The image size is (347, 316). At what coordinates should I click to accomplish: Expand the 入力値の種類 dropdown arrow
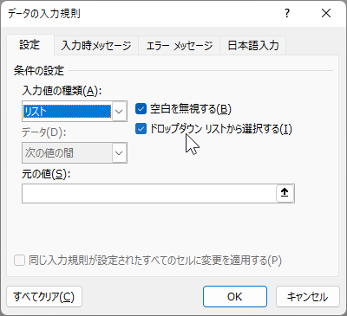click(119, 112)
